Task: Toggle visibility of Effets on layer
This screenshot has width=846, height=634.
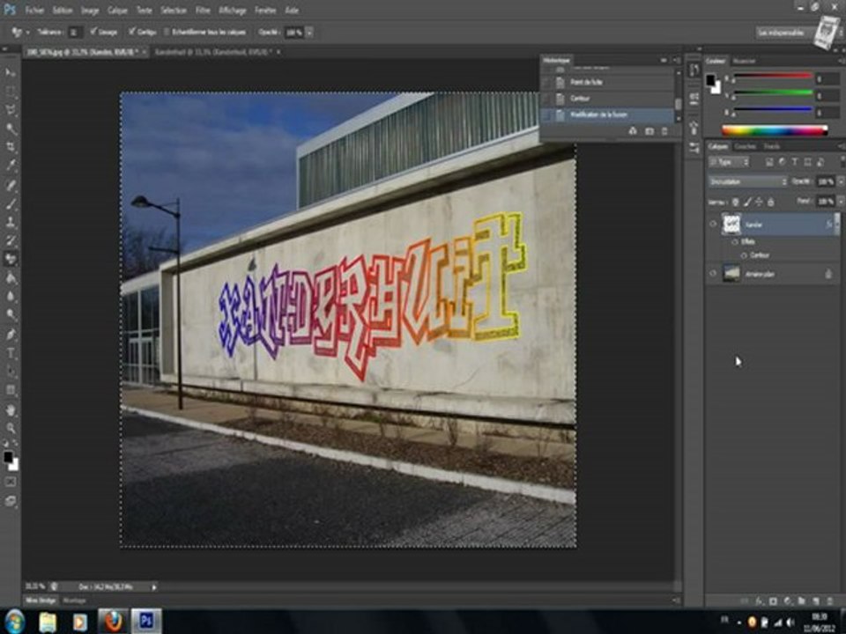Action: tap(735, 242)
